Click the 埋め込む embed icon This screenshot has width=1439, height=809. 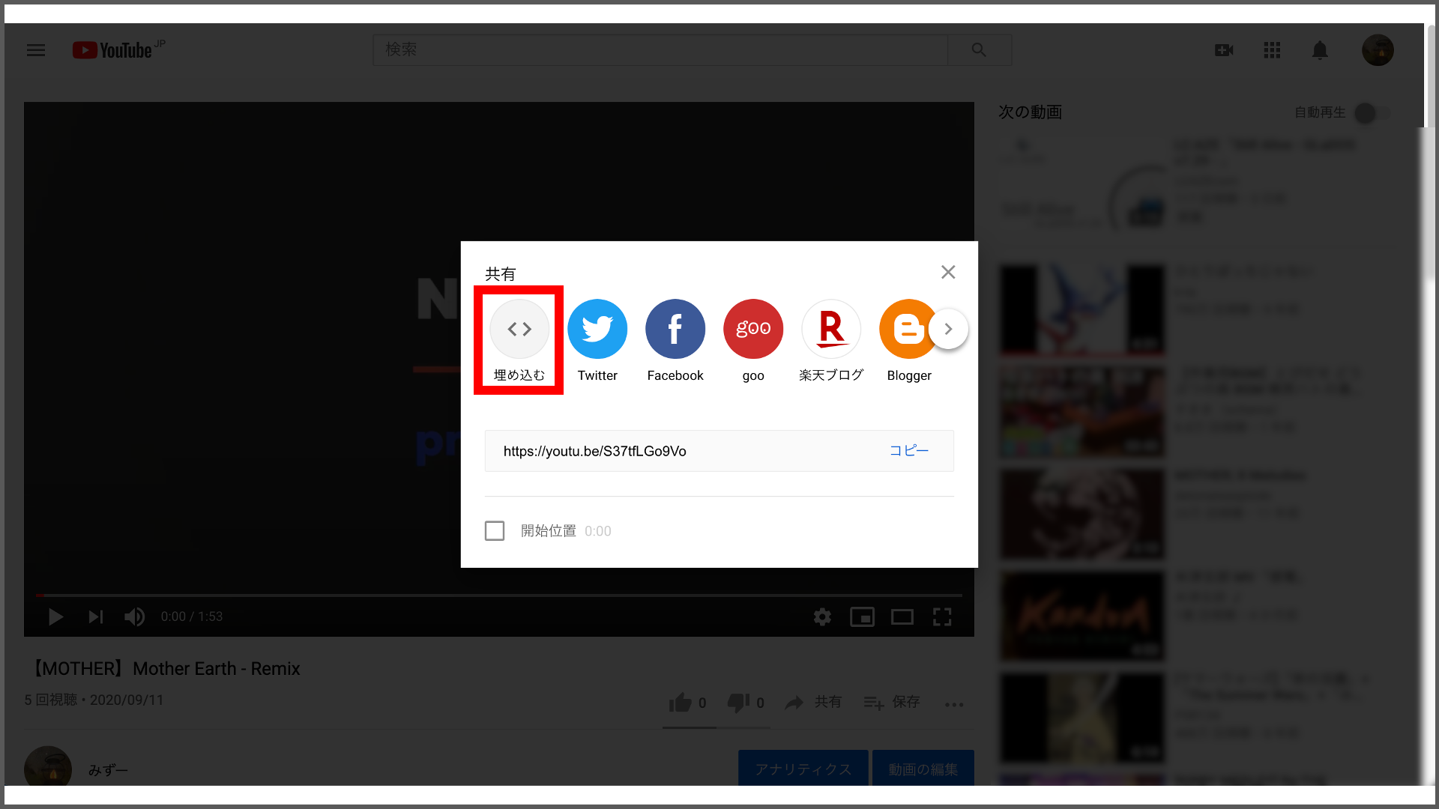coord(519,329)
